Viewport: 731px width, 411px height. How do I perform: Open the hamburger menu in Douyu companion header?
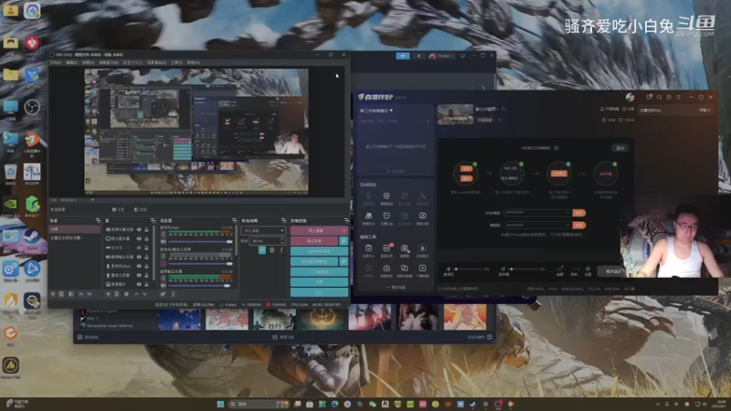(678, 97)
